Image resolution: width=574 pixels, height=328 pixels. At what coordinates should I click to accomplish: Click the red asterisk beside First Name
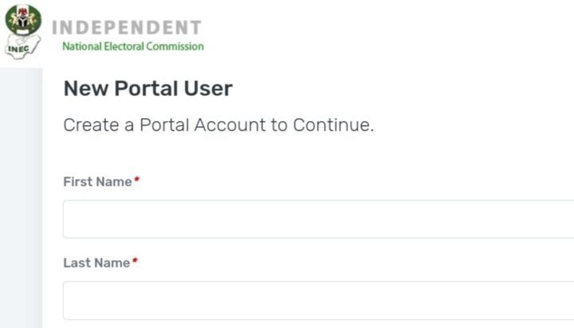[x=136, y=180]
